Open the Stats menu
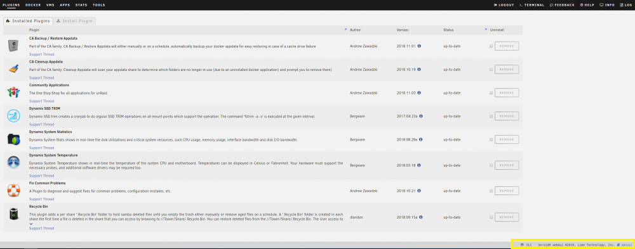The image size is (635, 249). click(81, 5)
